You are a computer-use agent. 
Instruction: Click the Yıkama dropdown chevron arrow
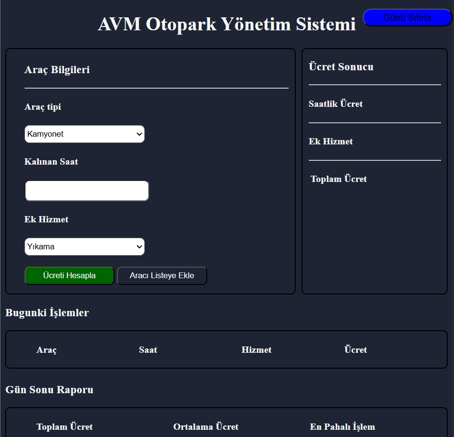139,247
